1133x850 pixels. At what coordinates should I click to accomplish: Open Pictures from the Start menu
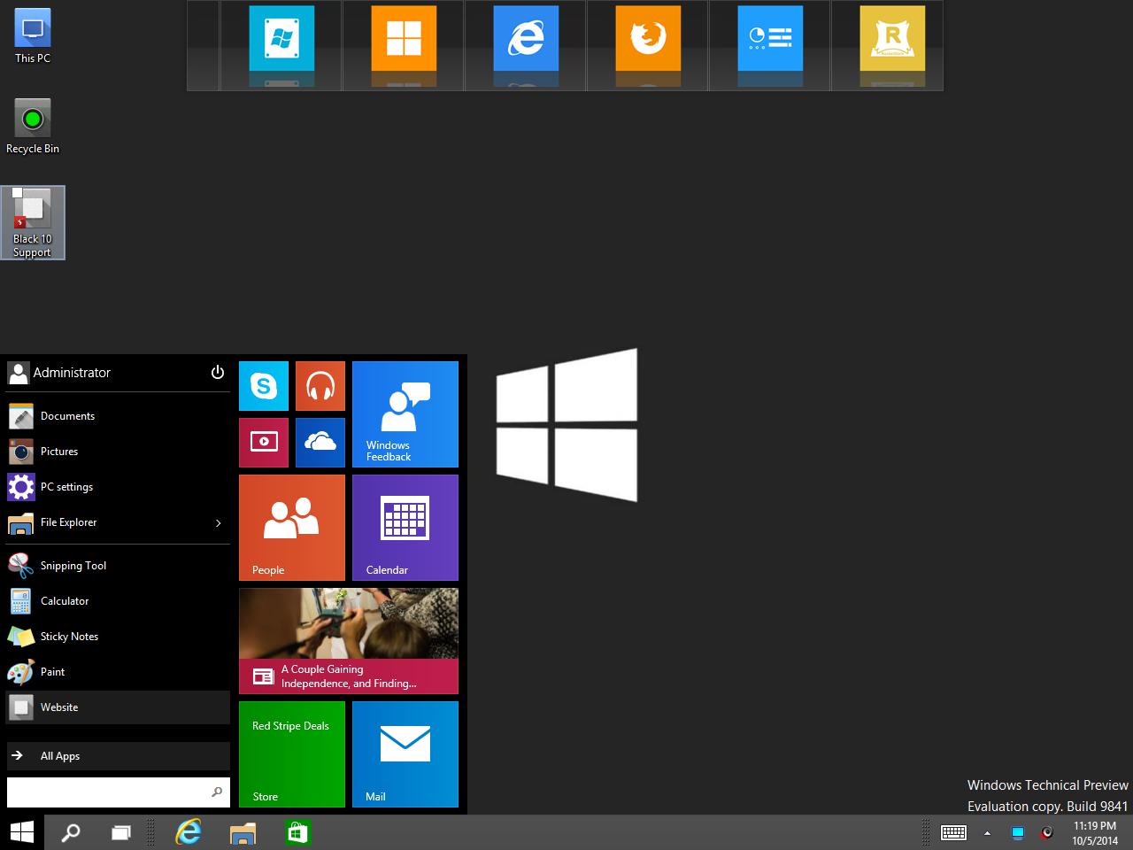click(x=118, y=452)
